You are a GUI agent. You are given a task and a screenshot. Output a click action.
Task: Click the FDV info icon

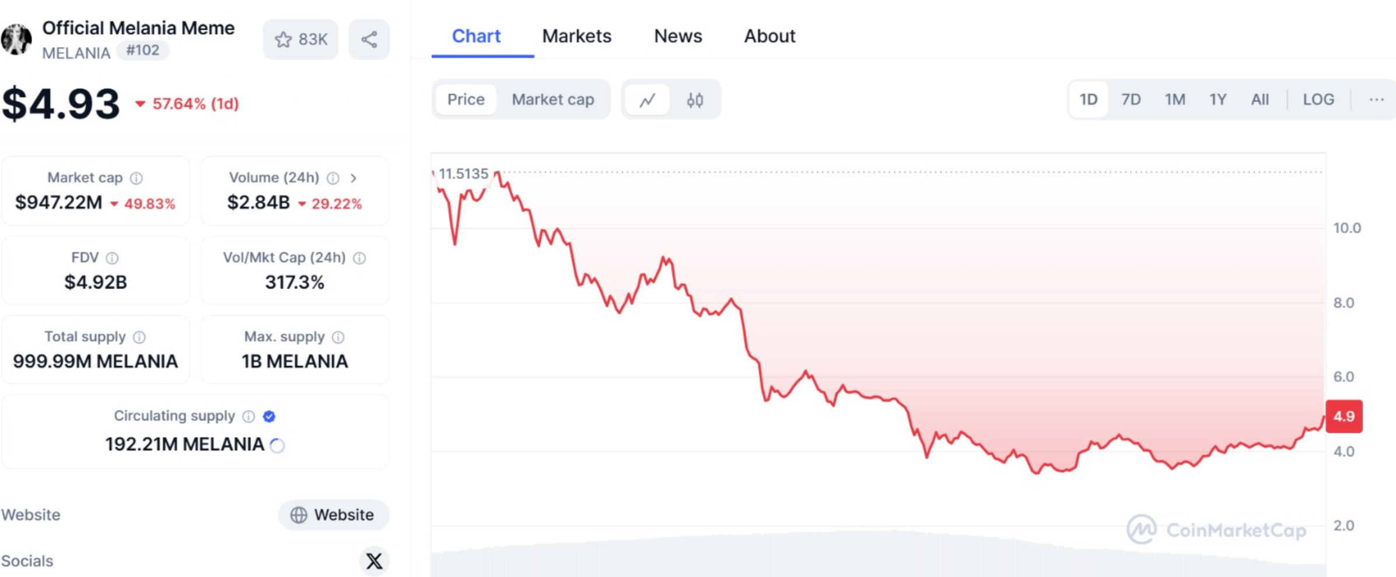pyautogui.click(x=112, y=258)
